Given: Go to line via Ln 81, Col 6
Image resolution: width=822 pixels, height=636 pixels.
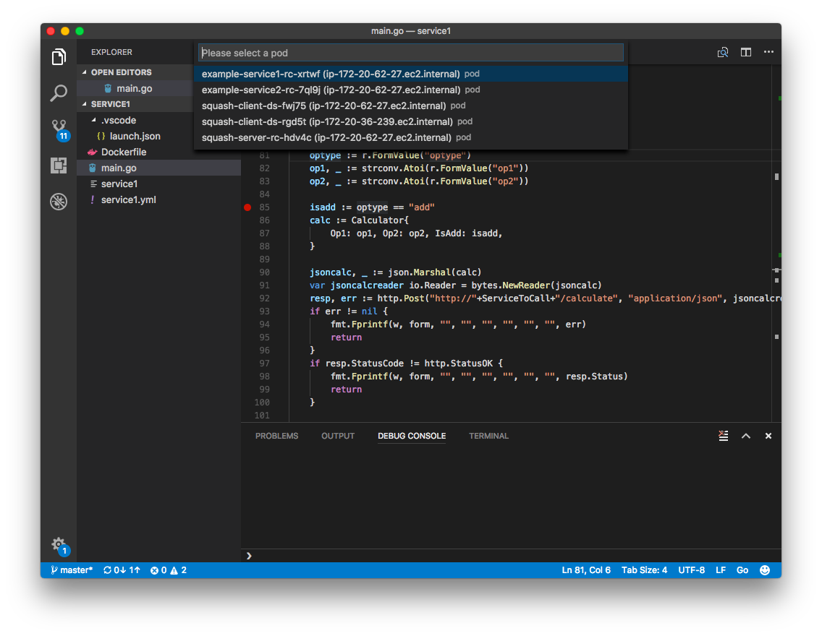Looking at the screenshot, I should coord(586,570).
